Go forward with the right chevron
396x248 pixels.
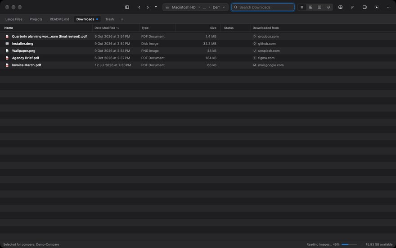tap(148, 7)
